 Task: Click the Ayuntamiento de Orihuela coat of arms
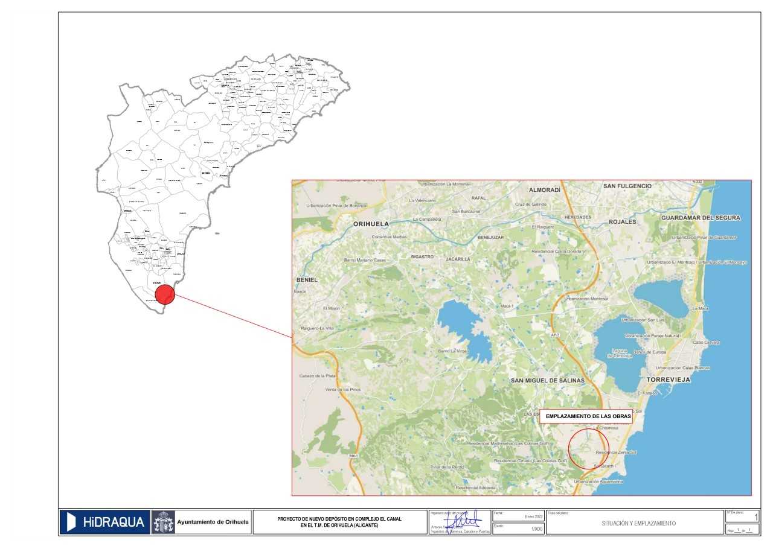coord(163,522)
